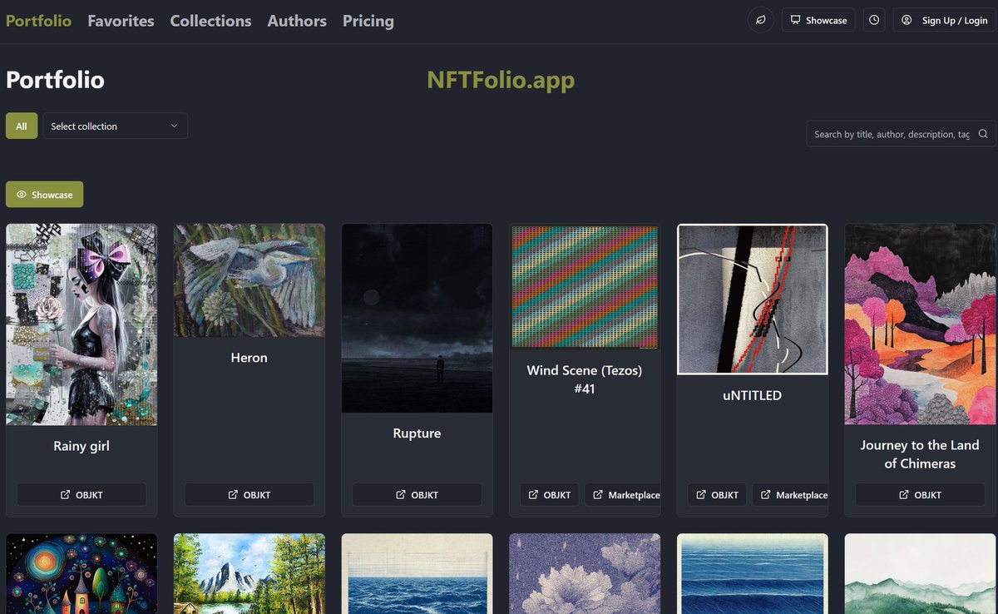The height and width of the screenshot is (614, 998).
Task: Enable Showcase mode
Action: click(x=44, y=194)
